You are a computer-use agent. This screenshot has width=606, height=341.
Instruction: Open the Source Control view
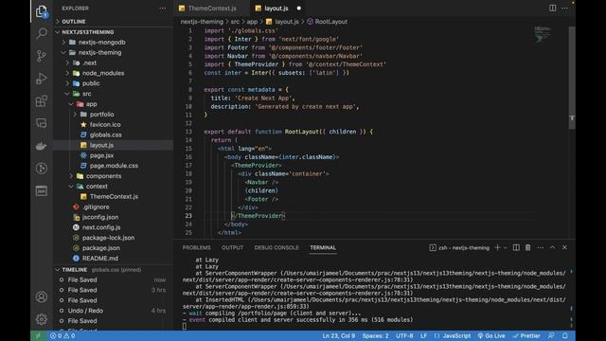(42, 56)
